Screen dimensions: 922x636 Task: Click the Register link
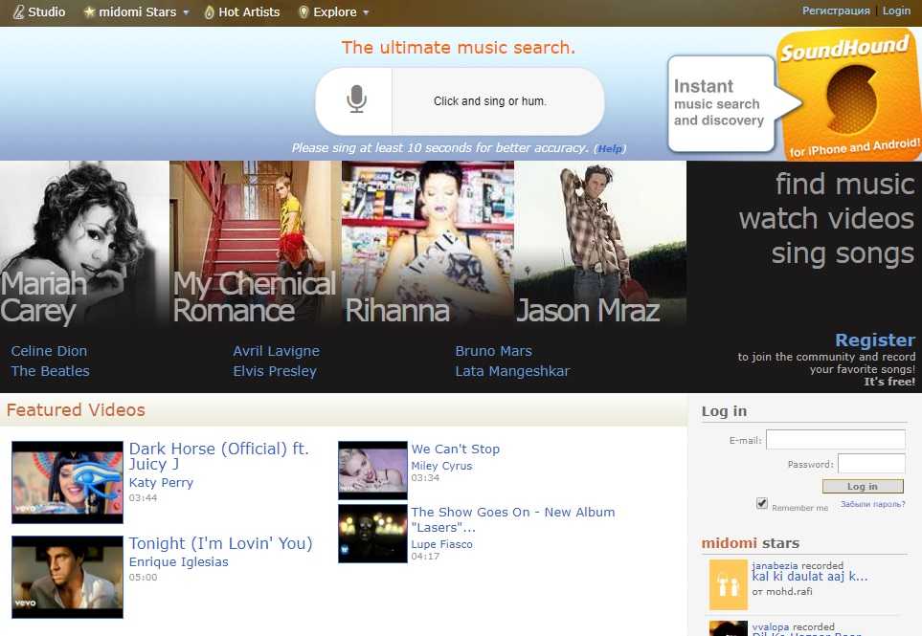[874, 340]
